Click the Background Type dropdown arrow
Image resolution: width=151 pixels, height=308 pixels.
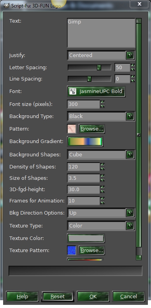pos(130,116)
